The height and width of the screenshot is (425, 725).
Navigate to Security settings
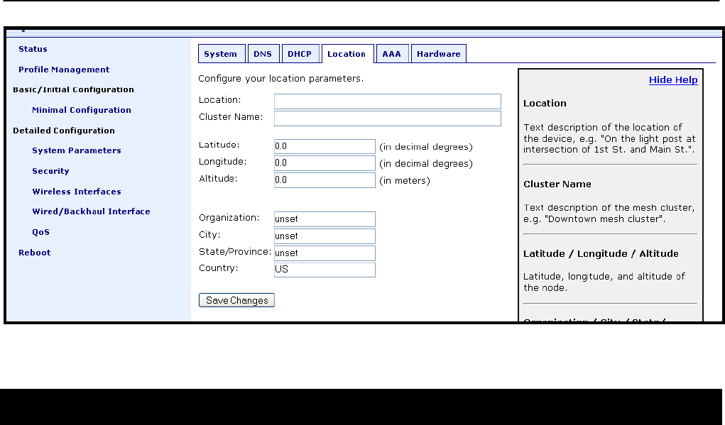pos(50,171)
